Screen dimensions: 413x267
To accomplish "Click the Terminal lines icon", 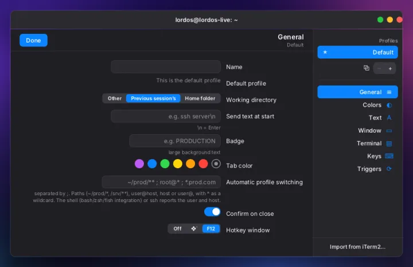I will (x=389, y=144).
